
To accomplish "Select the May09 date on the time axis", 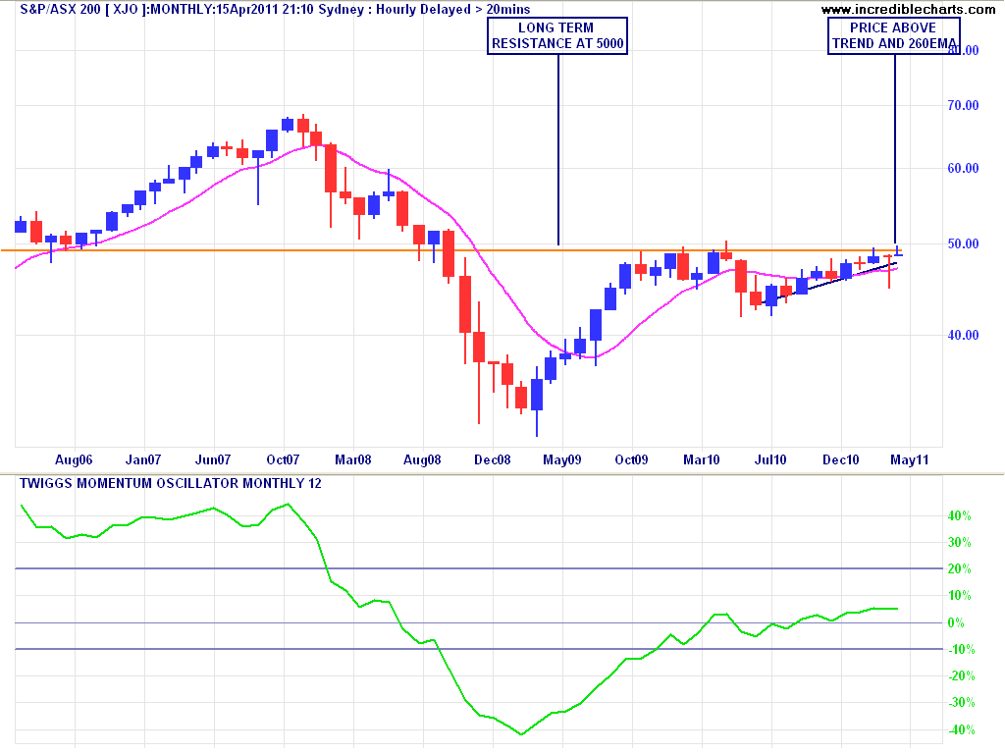I will (561, 459).
